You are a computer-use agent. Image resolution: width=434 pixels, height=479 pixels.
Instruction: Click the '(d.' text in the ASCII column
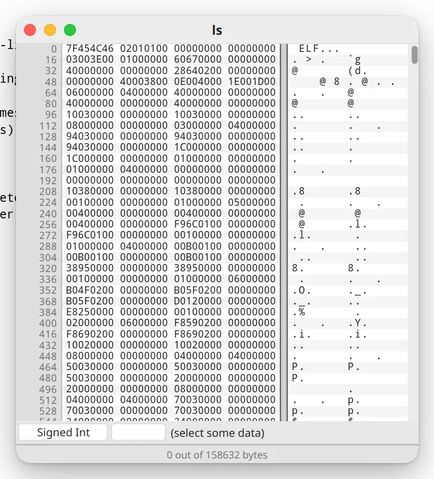click(x=357, y=71)
